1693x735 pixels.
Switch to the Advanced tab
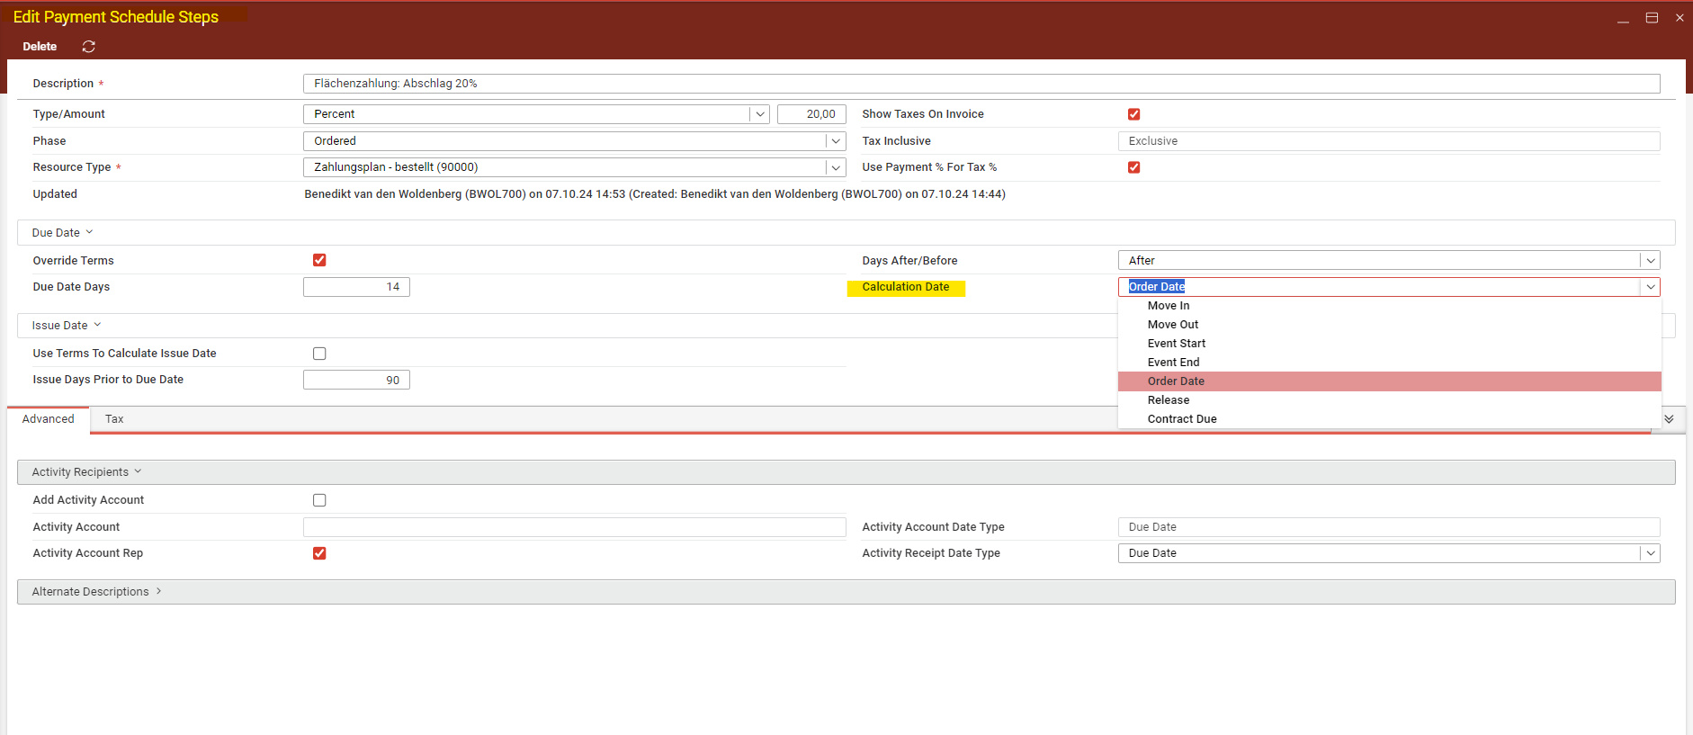[49, 419]
